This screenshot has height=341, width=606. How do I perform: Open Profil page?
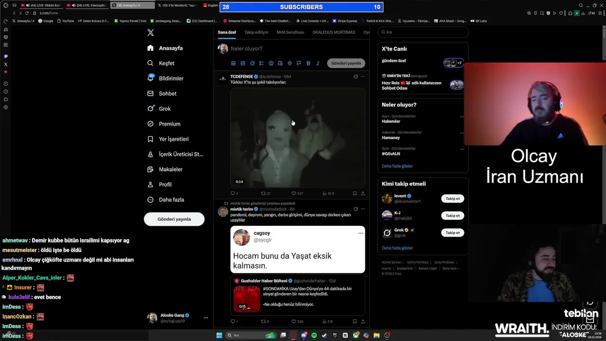[159, 184]
